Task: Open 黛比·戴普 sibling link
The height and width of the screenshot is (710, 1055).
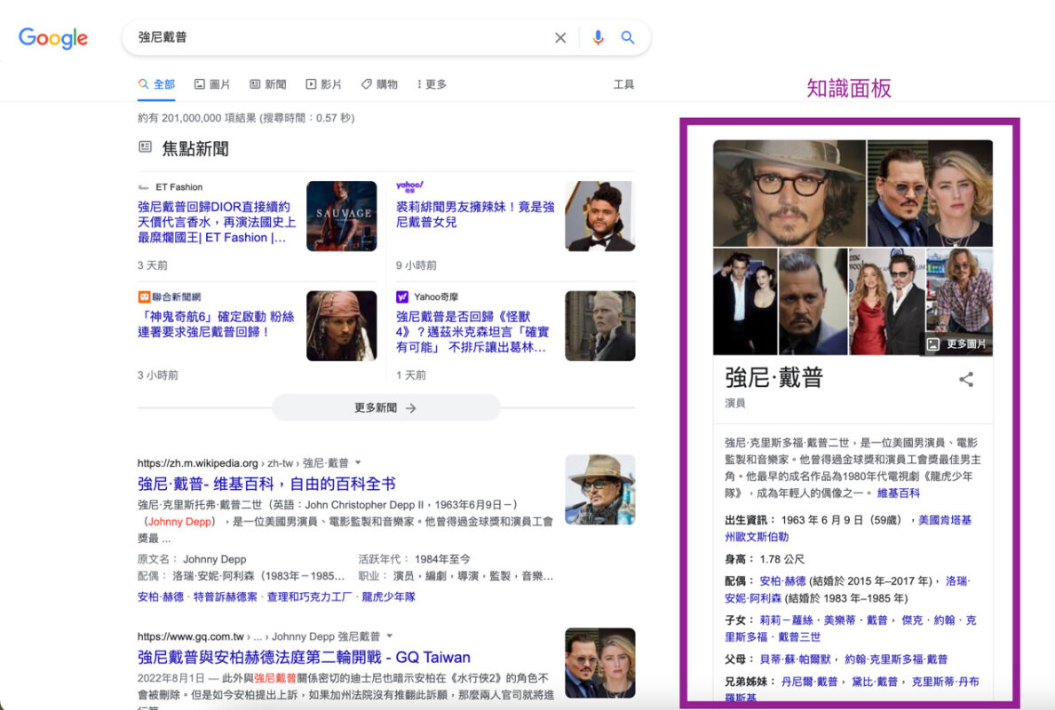Action: [x=875, y=681]
